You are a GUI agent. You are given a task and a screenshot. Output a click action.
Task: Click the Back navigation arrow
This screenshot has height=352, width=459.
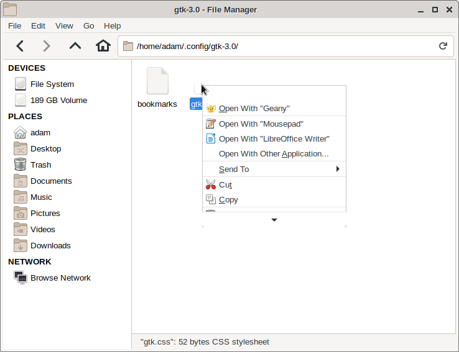click(x=20, y=46)
